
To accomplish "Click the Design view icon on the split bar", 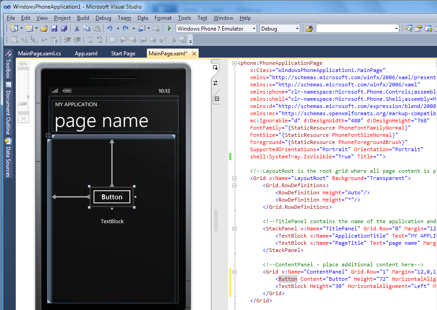I will click(x=215, y=67).
